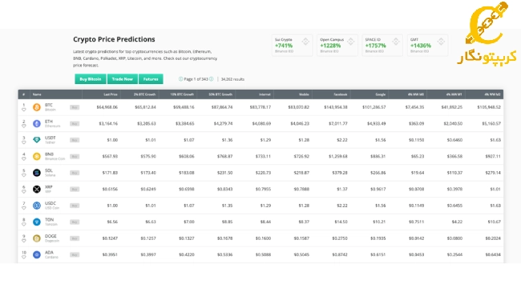Click the Cardano ADA coin icon
The image size is (521, 292).
pyautogui.click(x=37, y=255)
